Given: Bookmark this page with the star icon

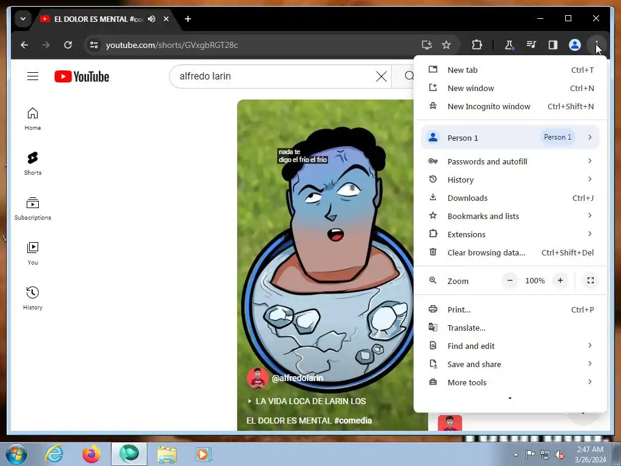Looking at the screenshot, I should point(446,45).
